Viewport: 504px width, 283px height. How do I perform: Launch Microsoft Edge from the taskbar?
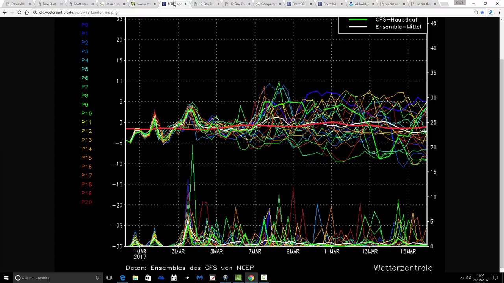(122, 278)
